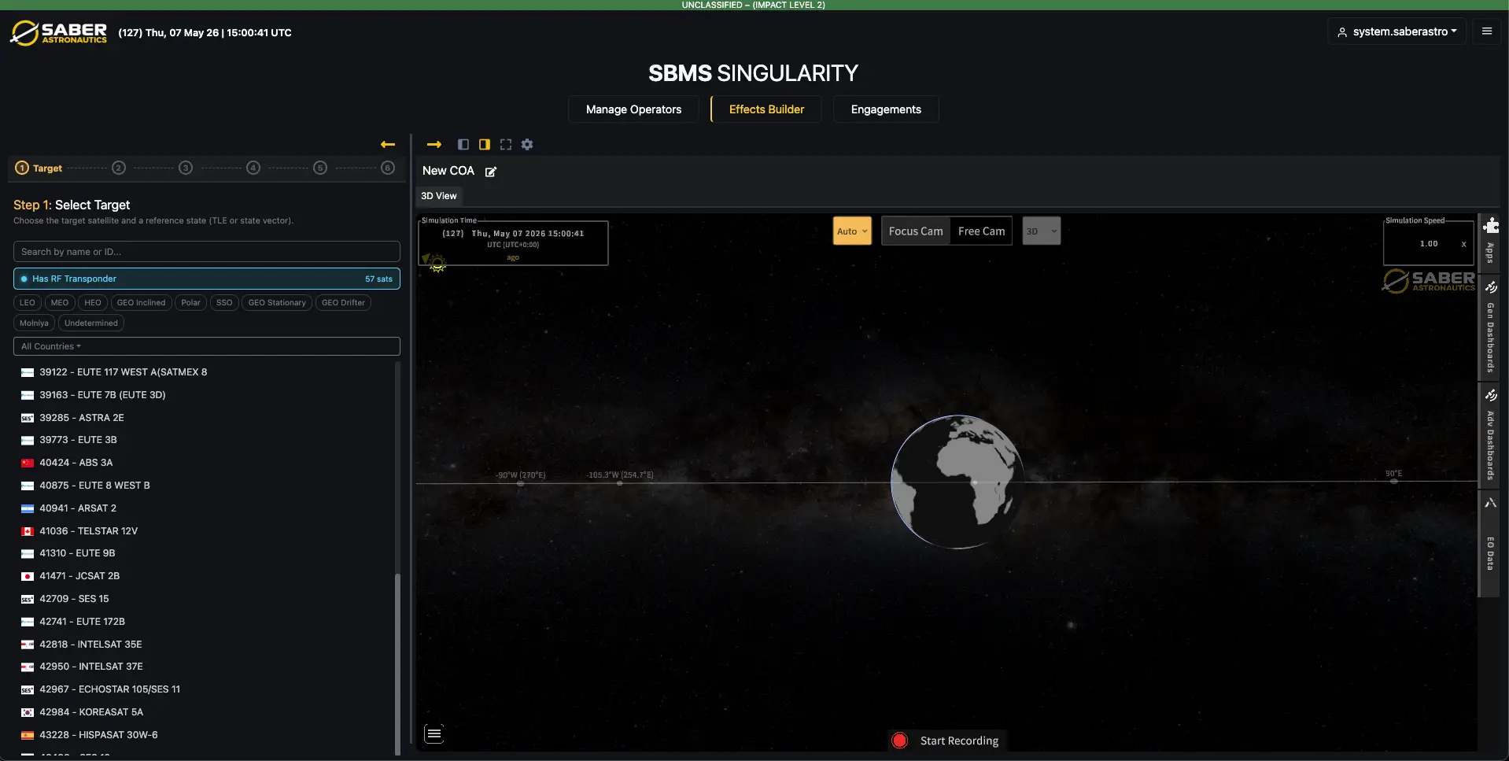Click the sun icon under Simulation Time
This screenshot has width=1509, height=761.
coord(437,264)
